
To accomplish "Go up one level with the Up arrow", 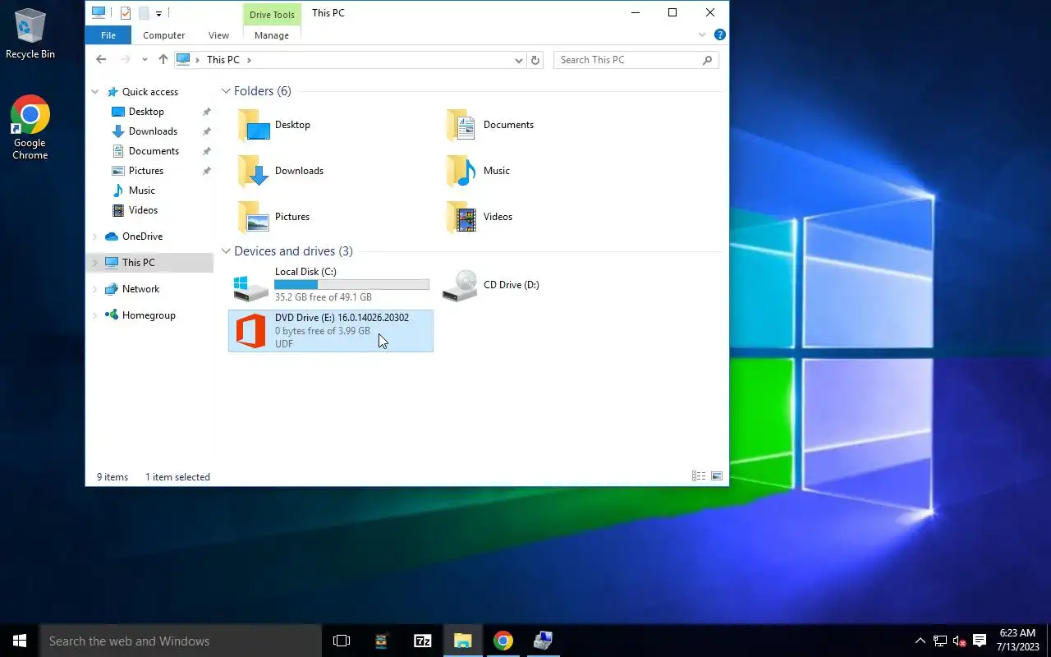I will pos(163,59).
